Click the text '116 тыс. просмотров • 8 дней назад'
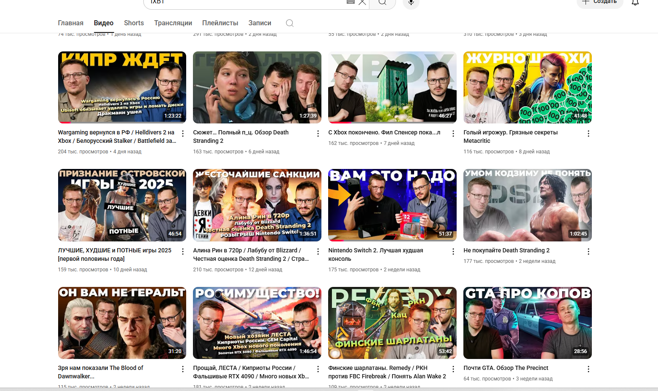The width and height of the screenshot is (658, 391). tap(507, 152)
